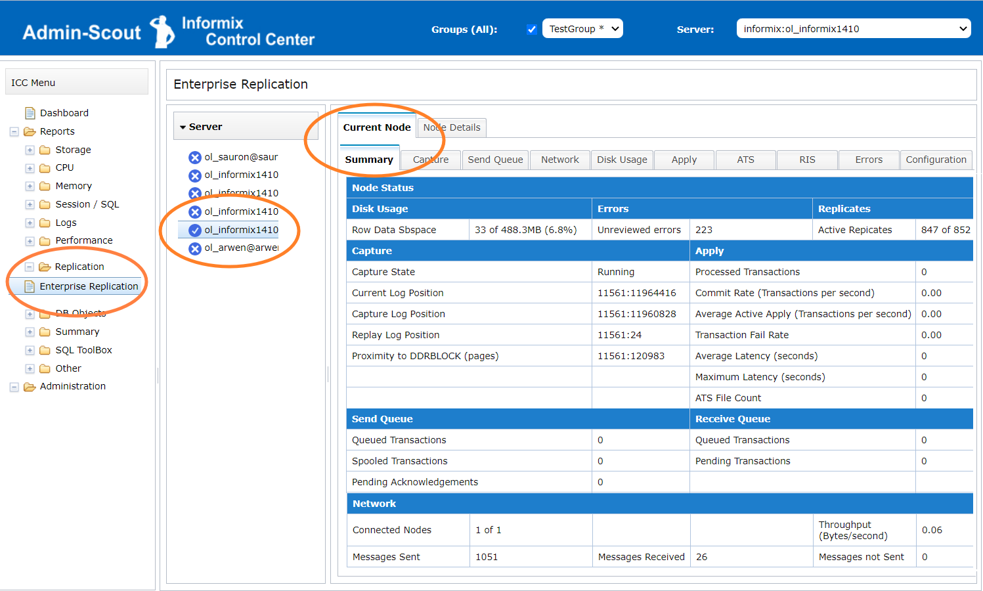Screen dimensions: 983x591
Task: Select the Other folder icon
Action: (45, 368)
